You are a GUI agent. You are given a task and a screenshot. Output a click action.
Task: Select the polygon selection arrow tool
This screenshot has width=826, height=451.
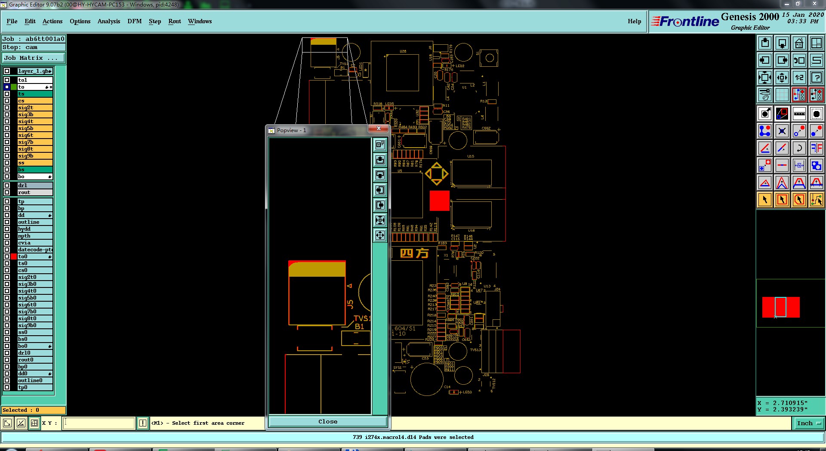pos(799,200)
